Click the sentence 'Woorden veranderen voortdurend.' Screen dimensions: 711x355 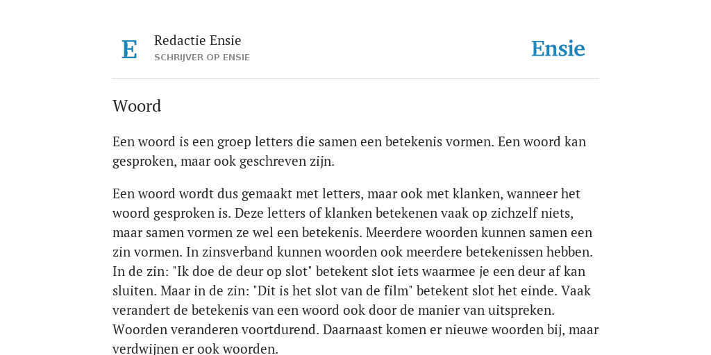[216, 329]
